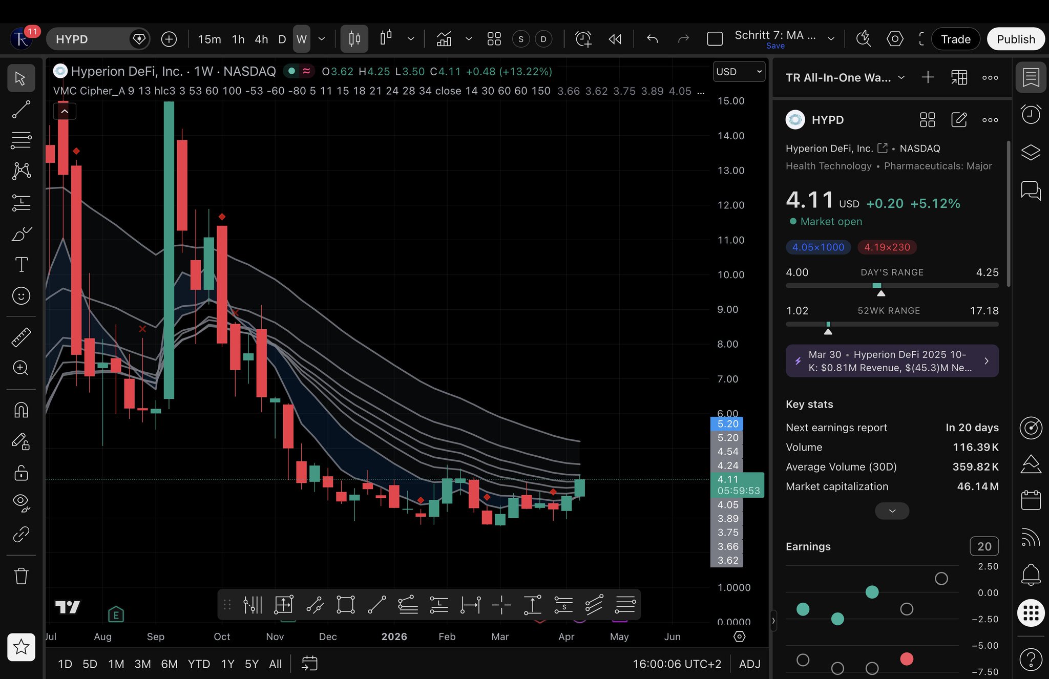The height and width of the screenshot is (679, 1049).
Task: Switch to 4h timeframe
Action: [261, 39]
